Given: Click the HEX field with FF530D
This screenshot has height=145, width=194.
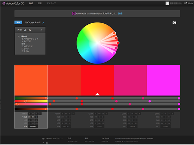Looking at the screenshot, I should [x=33, y=126].
